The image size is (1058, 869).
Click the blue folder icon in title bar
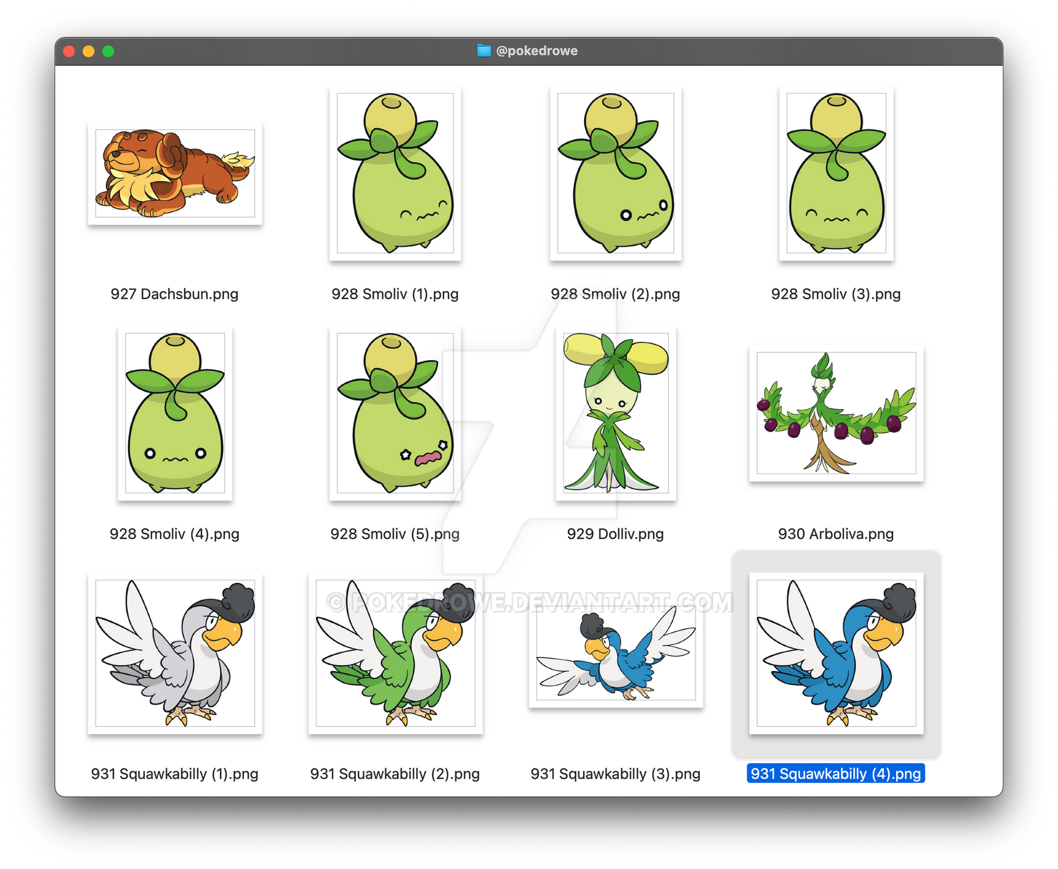(484, 51)
